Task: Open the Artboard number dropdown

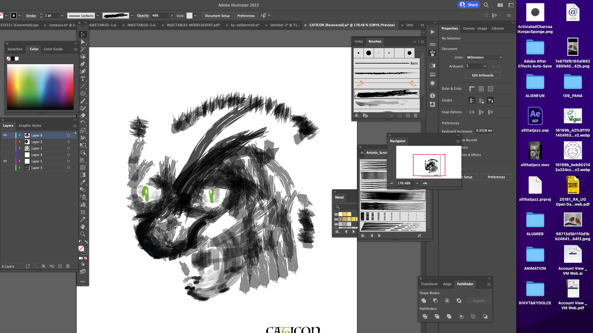Action: pyautogui.click(x=485, y=66)
